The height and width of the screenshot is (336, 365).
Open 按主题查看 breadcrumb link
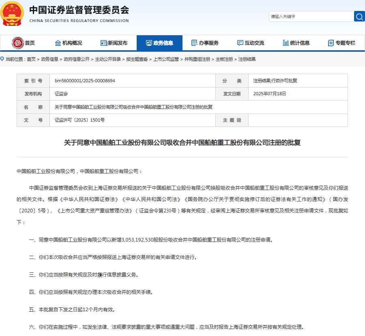click(137, 59)
